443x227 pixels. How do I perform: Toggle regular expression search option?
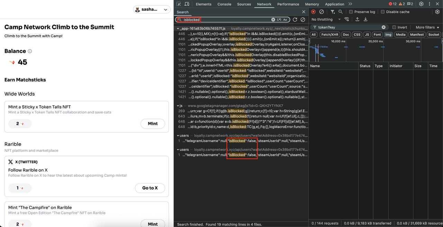(x=279, y=20)
